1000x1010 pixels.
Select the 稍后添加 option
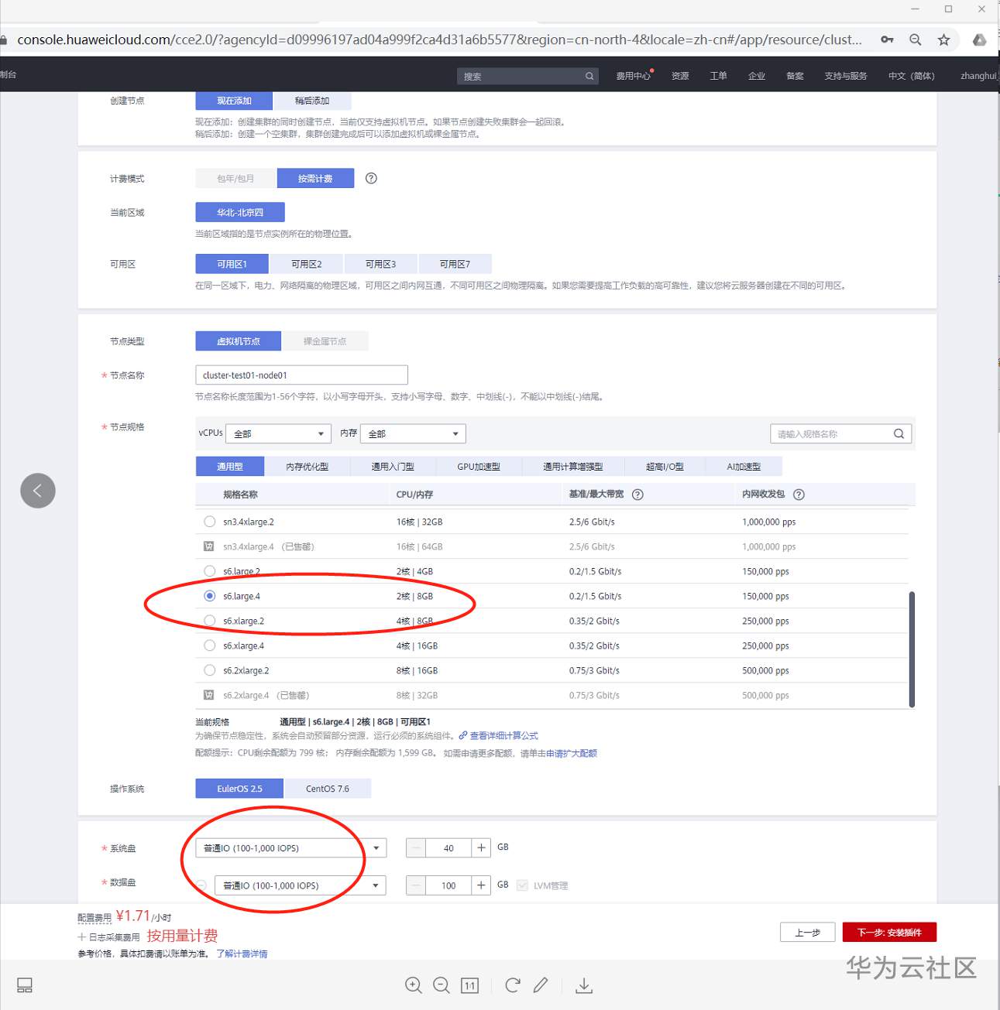312,101
